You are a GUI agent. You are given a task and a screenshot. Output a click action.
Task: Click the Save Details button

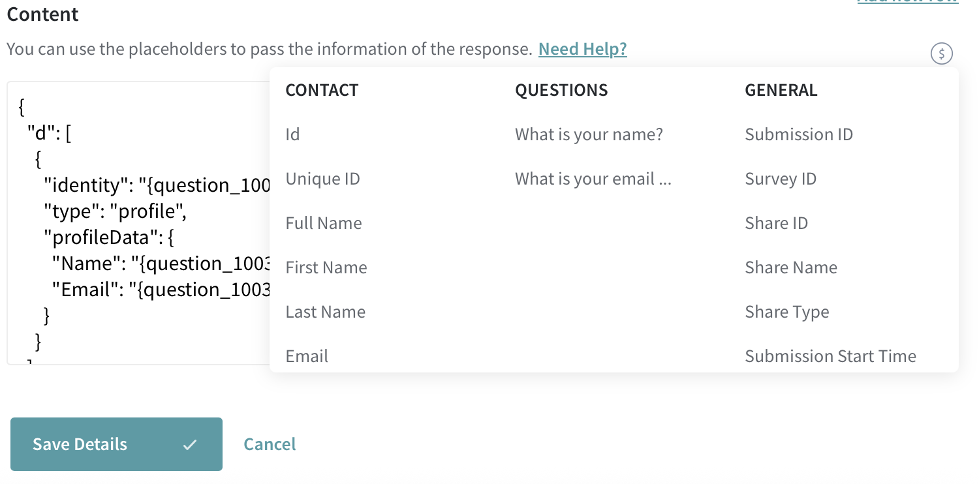pyautogui.click(x=116, y=444)
